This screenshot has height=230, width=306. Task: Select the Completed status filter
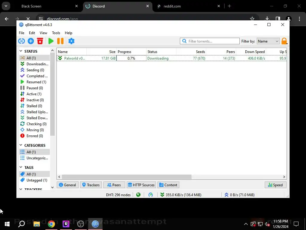(35, 76)
